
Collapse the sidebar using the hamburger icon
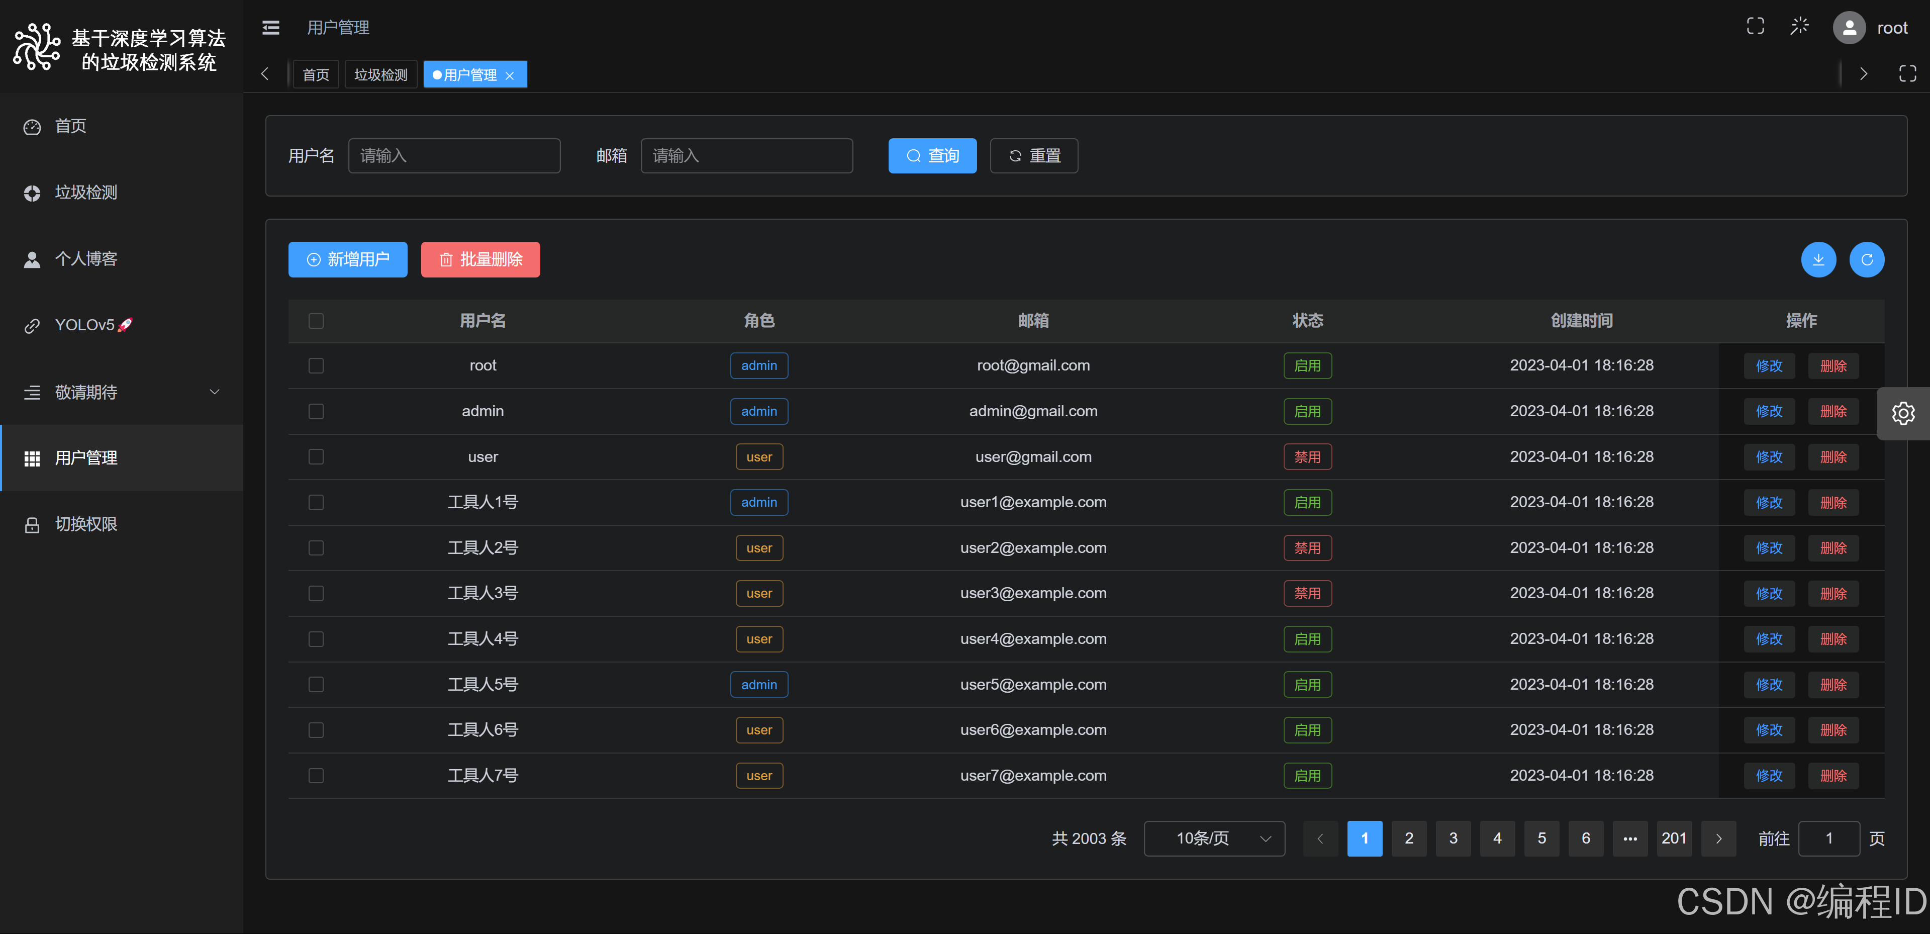(x=270, y=28)
